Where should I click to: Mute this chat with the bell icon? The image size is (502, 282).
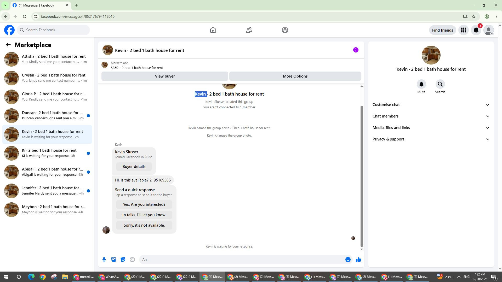421,84
